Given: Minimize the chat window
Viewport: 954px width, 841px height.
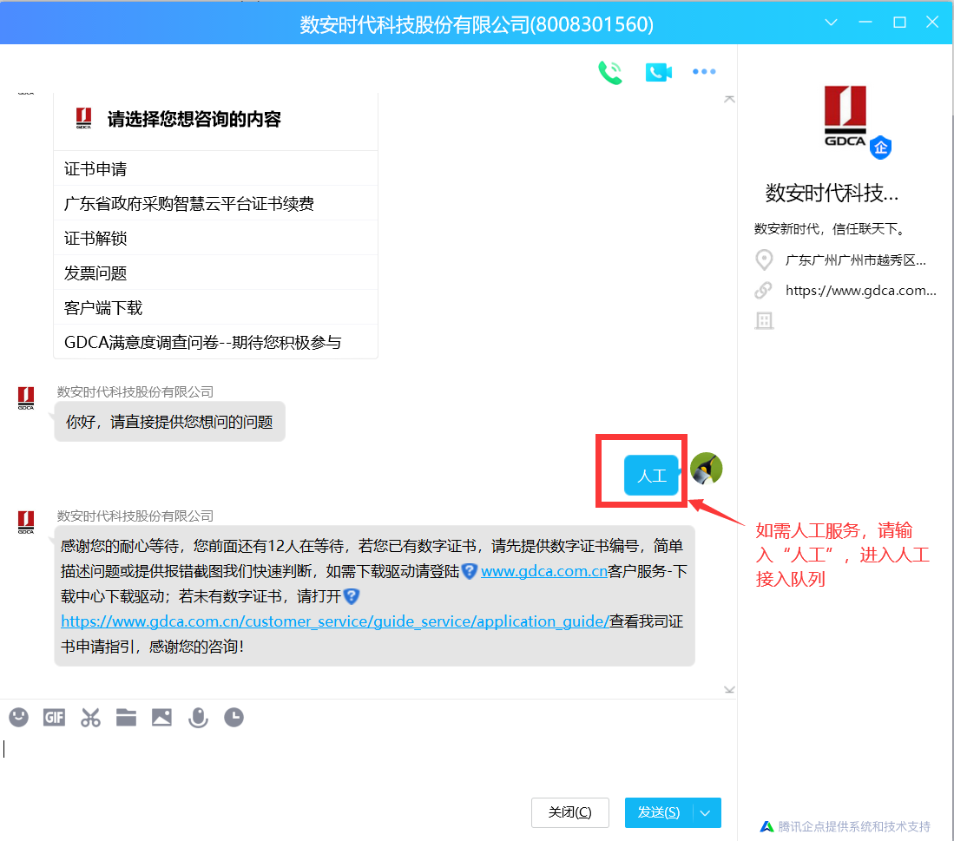Looking at the screenshot, I should tap(865, 23).
